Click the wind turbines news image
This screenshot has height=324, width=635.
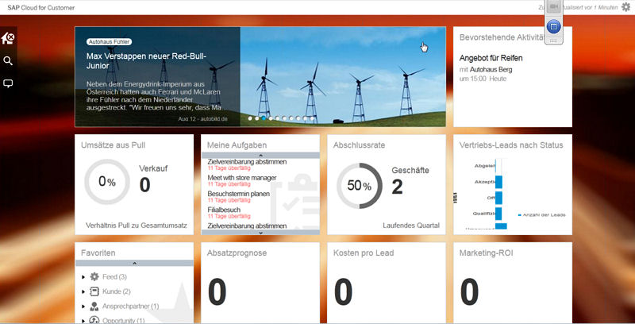click(x=343, y=77)
